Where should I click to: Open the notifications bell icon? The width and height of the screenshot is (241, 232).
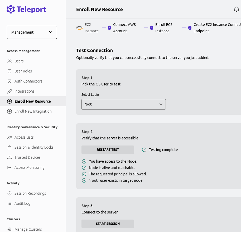[236, 10]
